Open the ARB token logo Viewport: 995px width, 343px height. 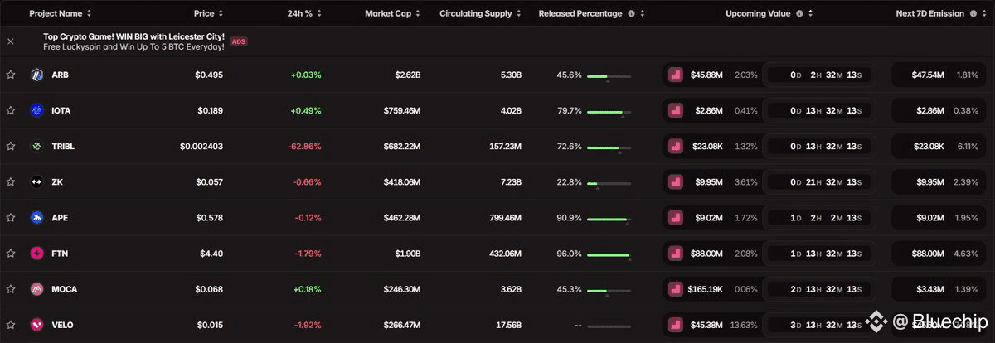(36, 75)
